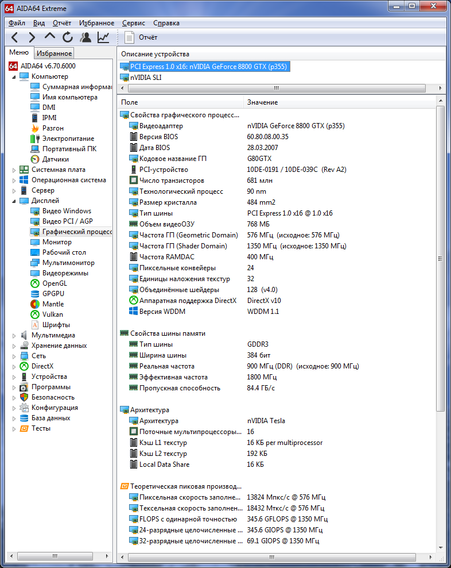Expand the Системная плата node
Viewport: 451px width, 568px height.
(14, 170)
